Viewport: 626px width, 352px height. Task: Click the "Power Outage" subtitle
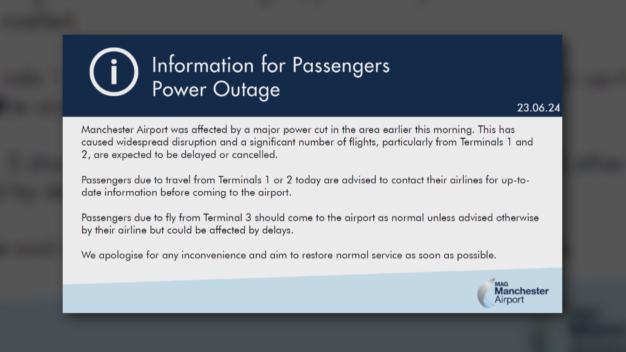(x=216, y=90)
